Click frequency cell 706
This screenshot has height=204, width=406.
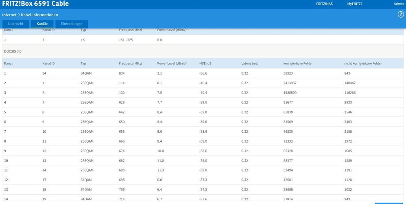[122, 189]
